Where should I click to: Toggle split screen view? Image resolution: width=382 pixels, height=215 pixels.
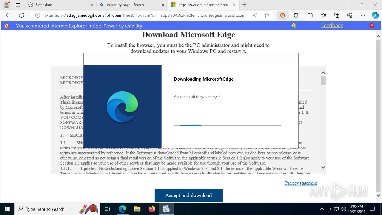[x=310, y=15]
